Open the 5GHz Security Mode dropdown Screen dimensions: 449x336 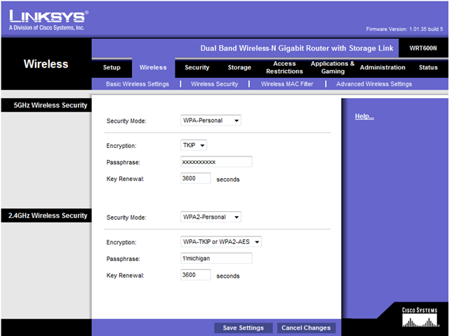click(210, 121)
